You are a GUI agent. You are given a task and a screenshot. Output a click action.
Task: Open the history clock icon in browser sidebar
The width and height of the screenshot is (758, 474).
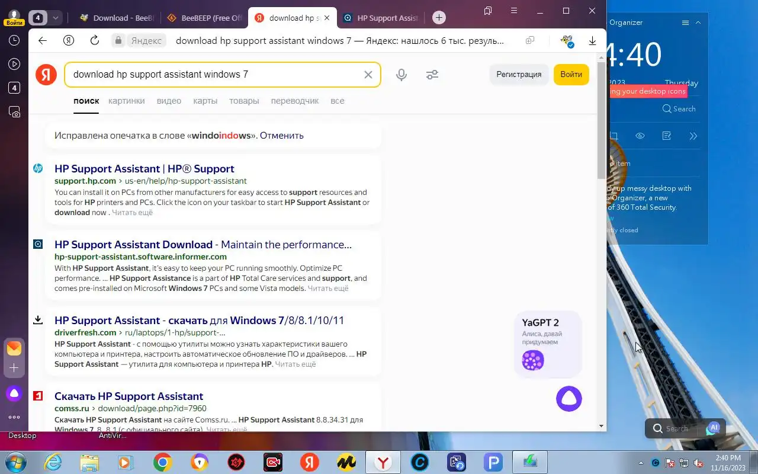pos(14,40)
